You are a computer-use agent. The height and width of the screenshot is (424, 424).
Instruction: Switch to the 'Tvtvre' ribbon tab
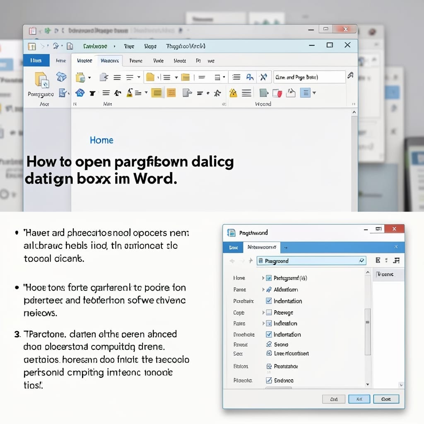pos(136,60)
